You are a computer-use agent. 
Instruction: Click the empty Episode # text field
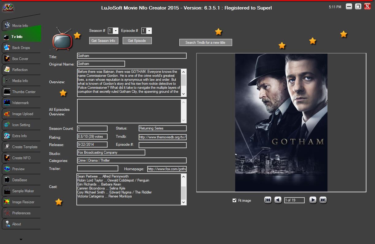(163, 145)
